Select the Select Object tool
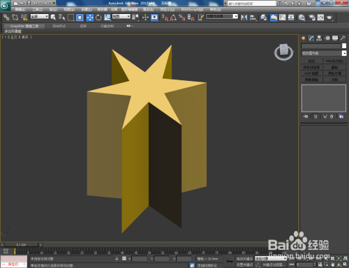 pyautogui.click(x=53, y=17)
